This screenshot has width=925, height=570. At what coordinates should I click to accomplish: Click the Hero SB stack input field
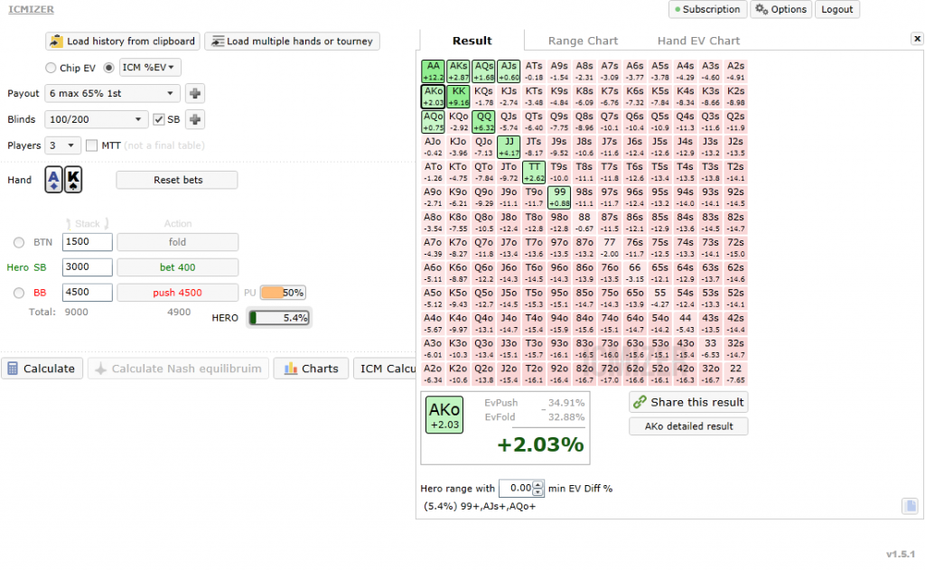coord(88,267)
